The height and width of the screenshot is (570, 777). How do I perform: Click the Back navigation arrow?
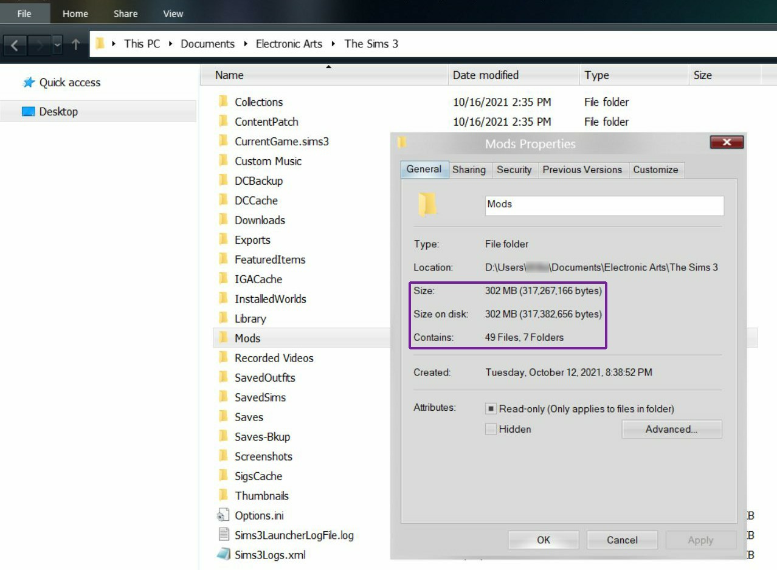pos(16,44)
